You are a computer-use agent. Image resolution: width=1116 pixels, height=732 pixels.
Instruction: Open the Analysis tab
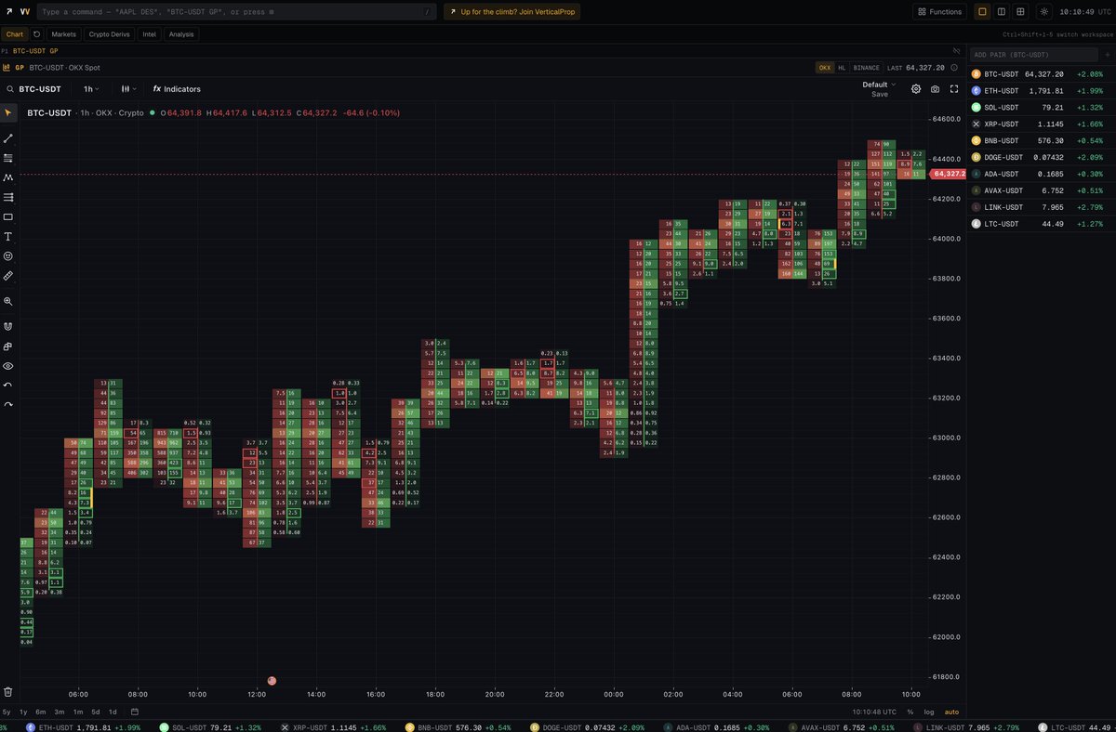(x=181, y=33)
